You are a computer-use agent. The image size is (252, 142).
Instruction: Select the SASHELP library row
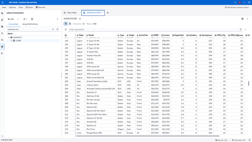(x=33, y=37)
